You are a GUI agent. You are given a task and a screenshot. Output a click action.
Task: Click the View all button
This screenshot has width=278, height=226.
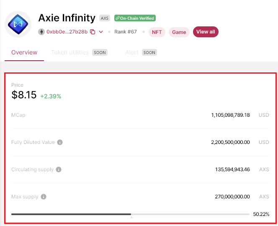206,32
